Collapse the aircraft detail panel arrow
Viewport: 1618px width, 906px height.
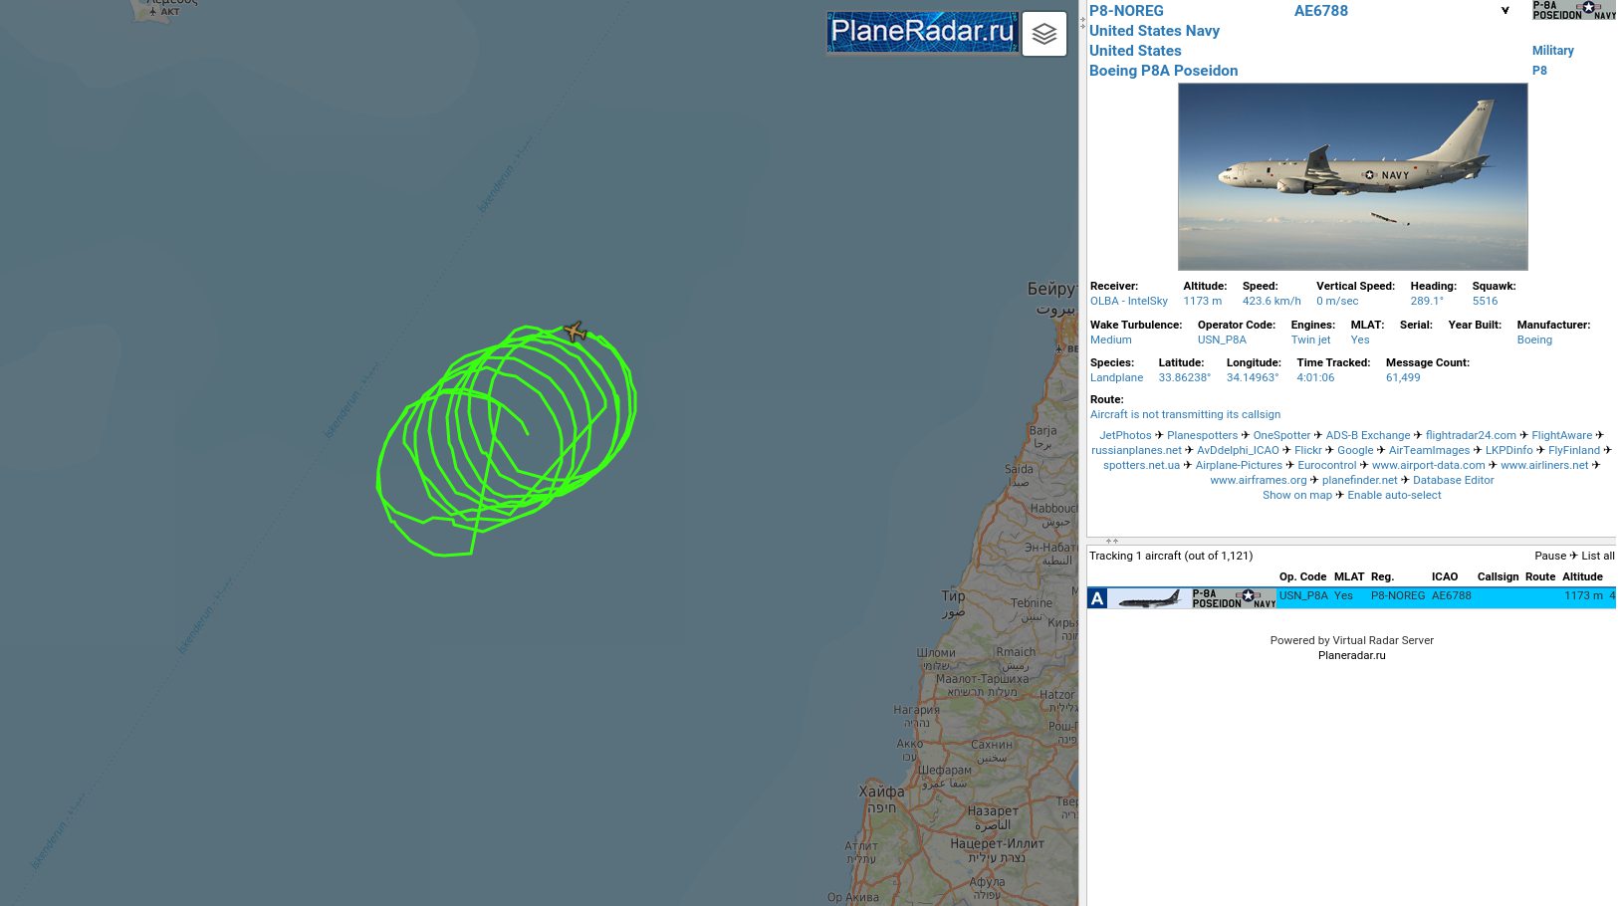tap(1504, 11)
